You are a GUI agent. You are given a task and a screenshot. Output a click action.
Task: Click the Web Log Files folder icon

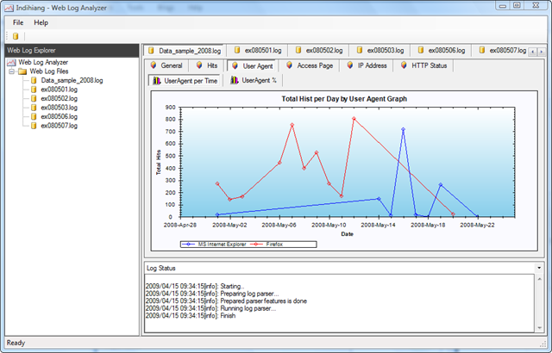pos(22,71)
